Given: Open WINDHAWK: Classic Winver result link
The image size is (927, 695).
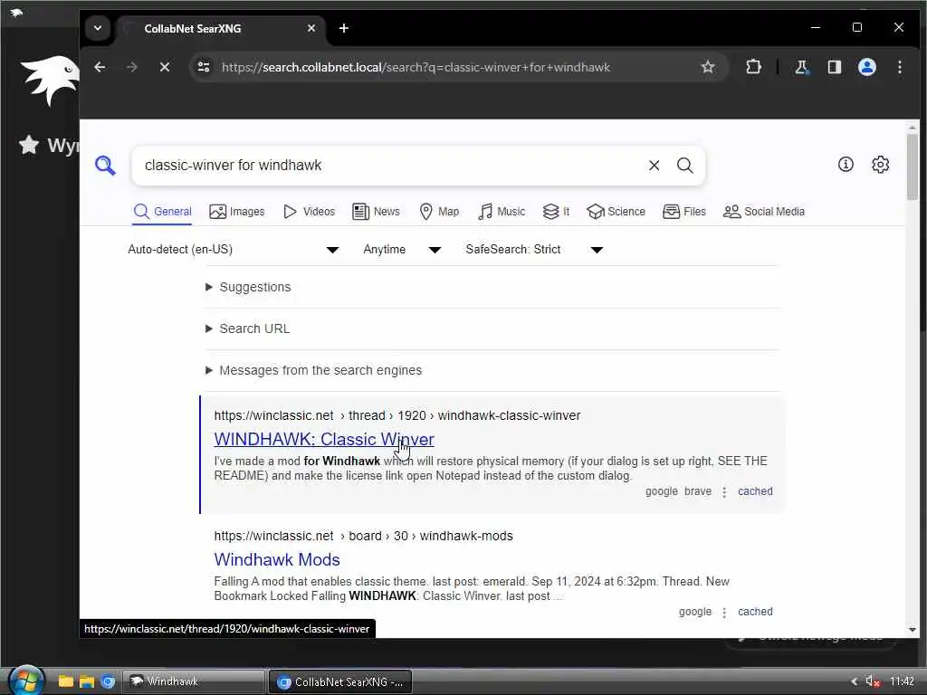Looking at the screenshot, I should [x=324, y=439].
